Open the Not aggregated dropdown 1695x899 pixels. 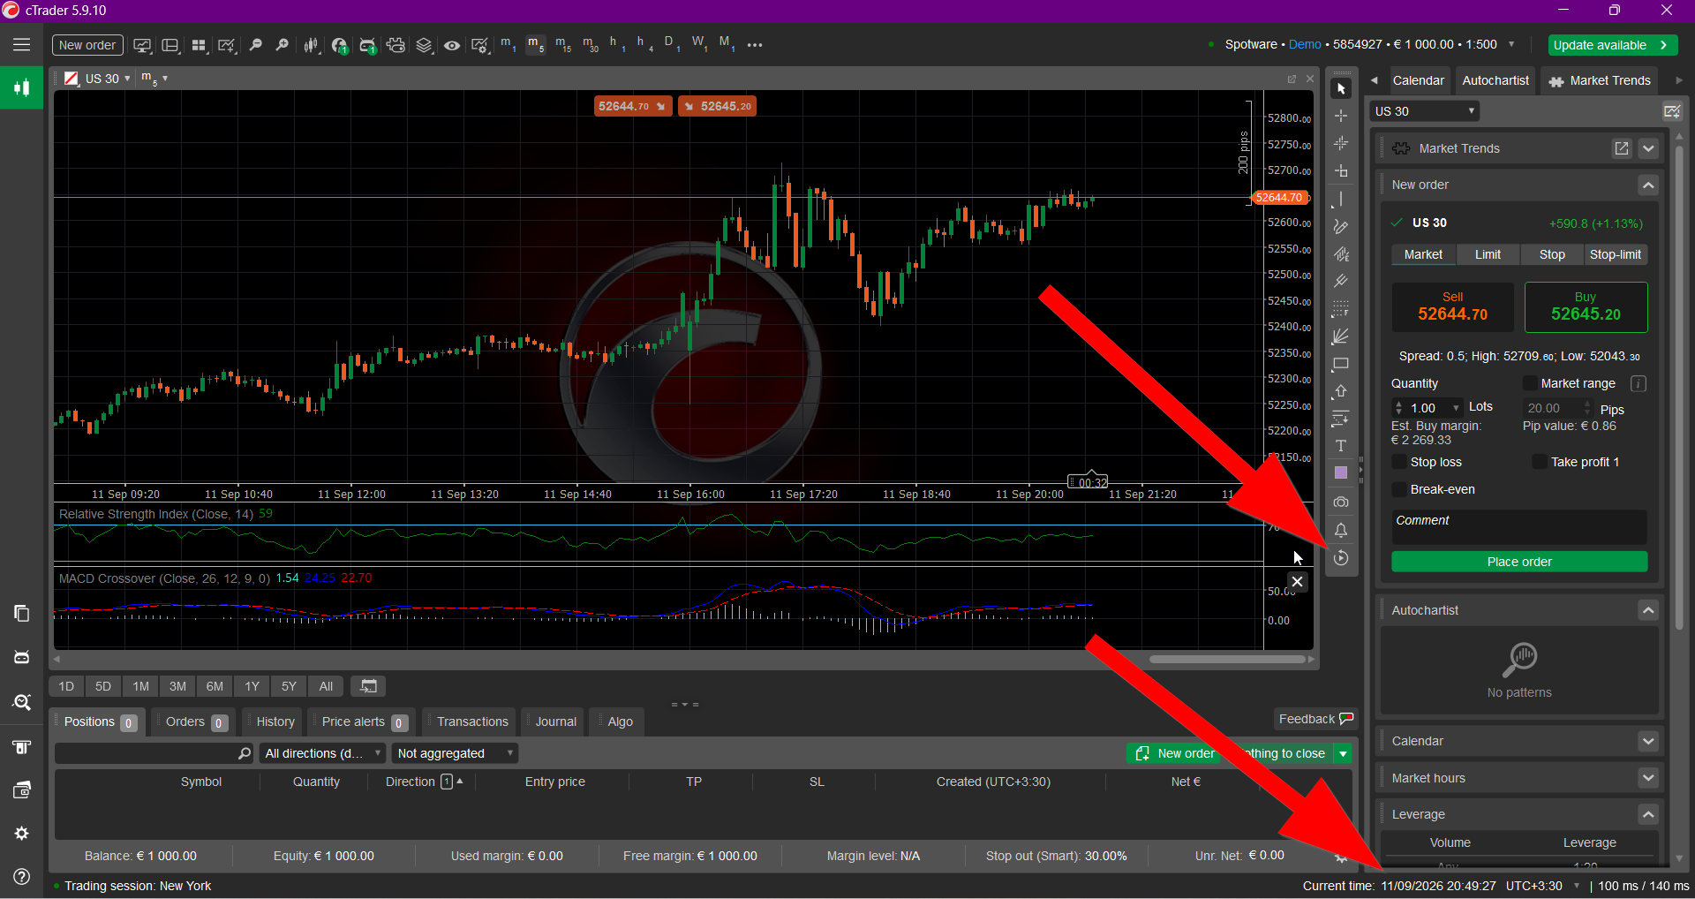[455, 753]
